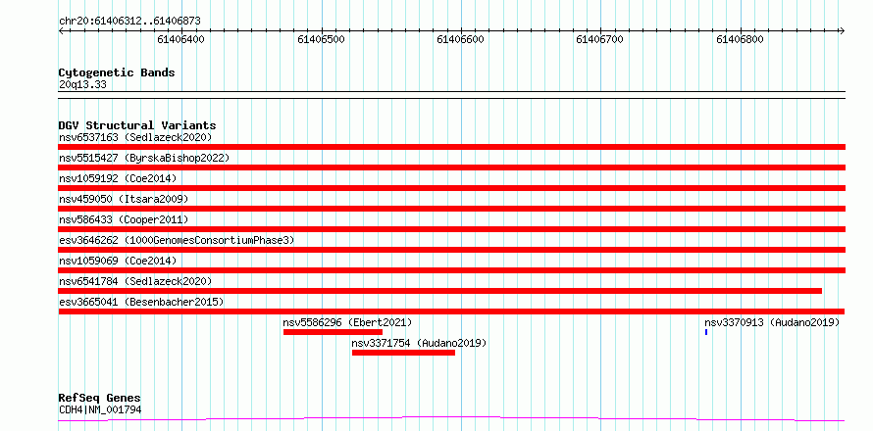Click the red bar under nsv586433
The height and width of the screenshot is (431, 873).
point(451,229)
